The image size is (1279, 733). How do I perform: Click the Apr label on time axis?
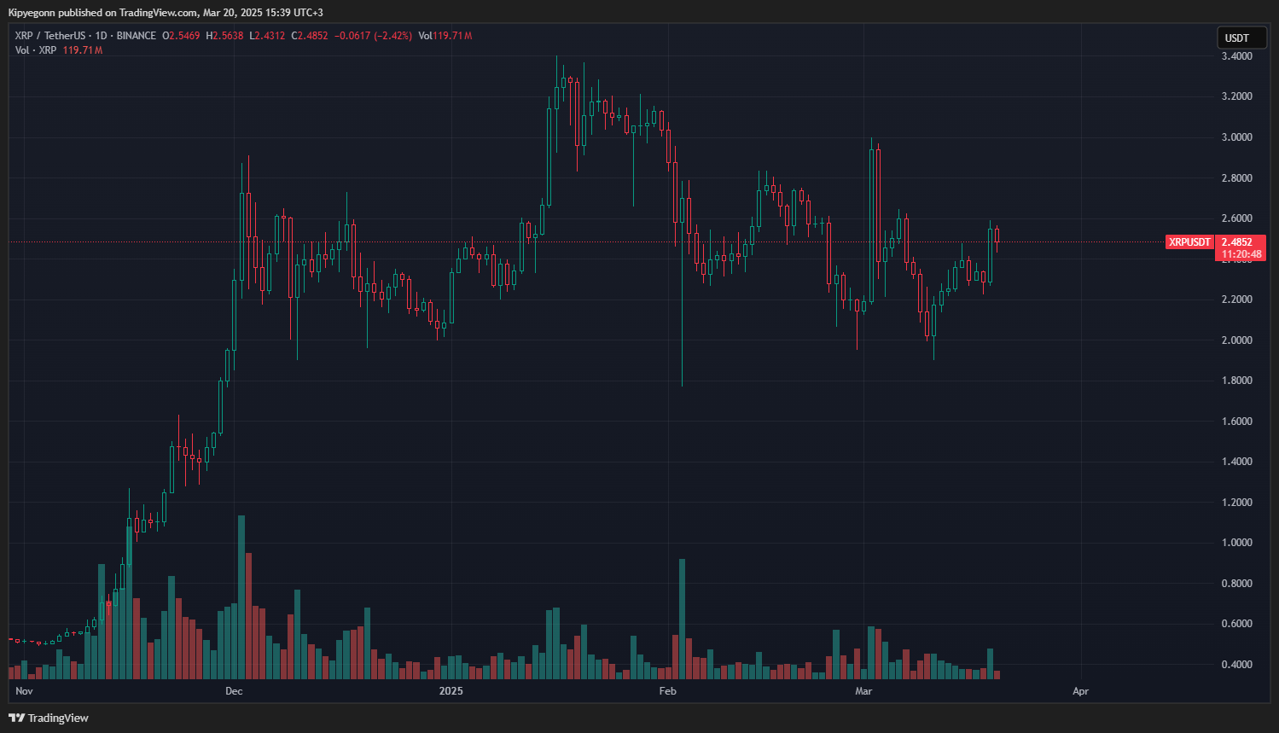click(x=1080, y=691)
